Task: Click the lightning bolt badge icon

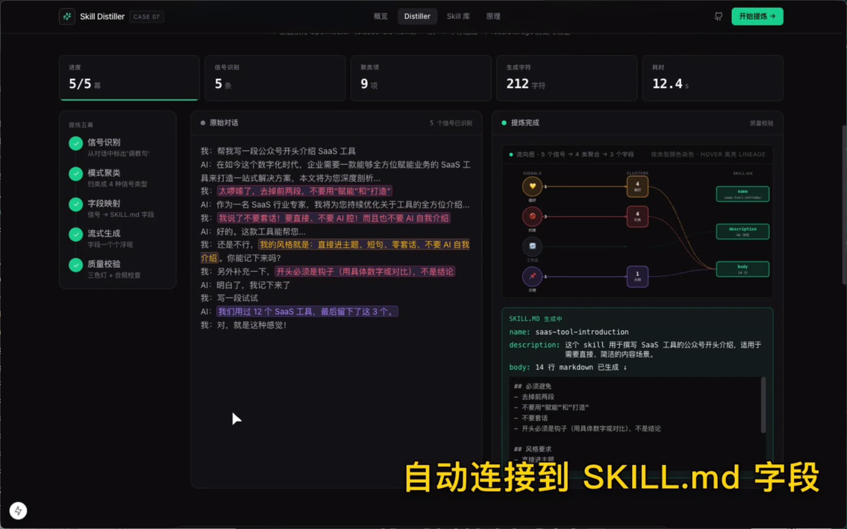Action: 19,510
